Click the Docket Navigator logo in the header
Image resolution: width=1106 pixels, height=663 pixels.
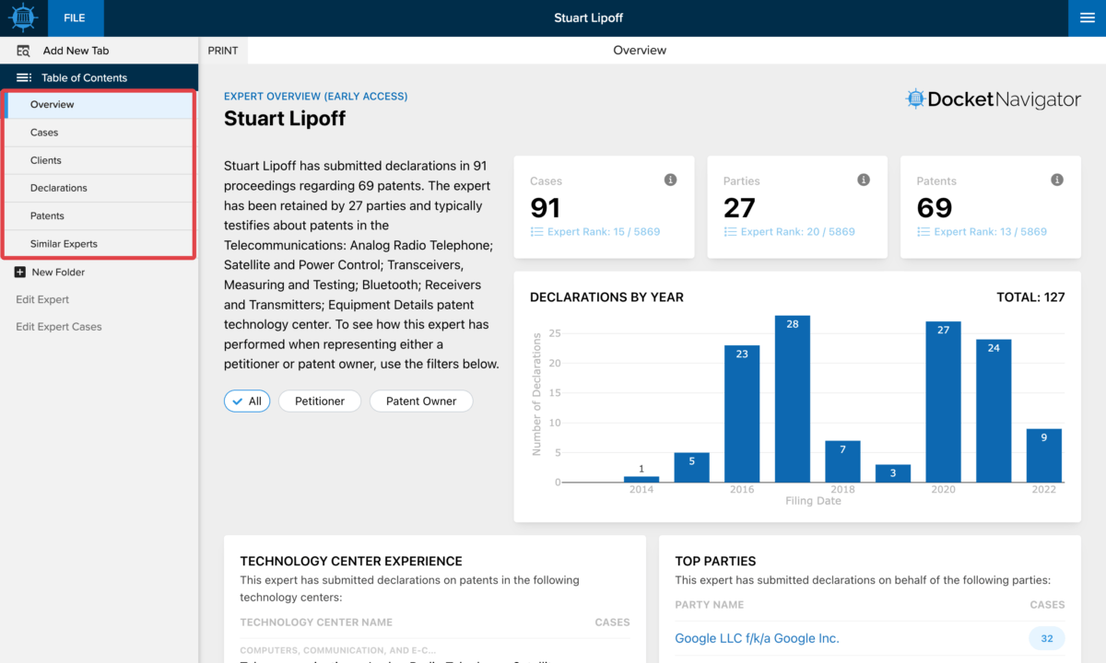click(993, 99)
